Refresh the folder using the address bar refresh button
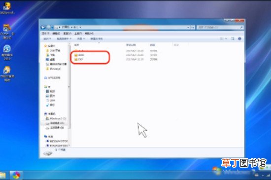 pos(193,27)
